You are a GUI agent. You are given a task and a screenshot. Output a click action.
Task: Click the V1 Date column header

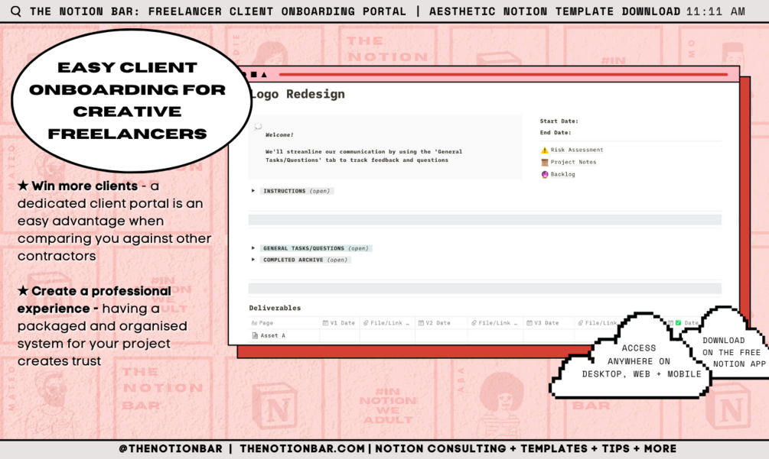339,323
